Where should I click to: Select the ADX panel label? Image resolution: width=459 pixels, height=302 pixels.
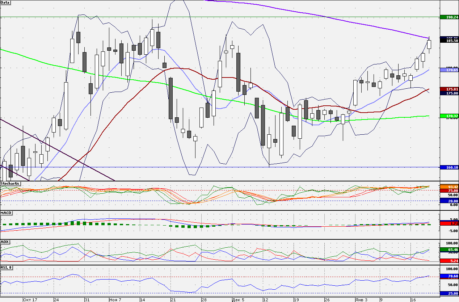point(5,242)
